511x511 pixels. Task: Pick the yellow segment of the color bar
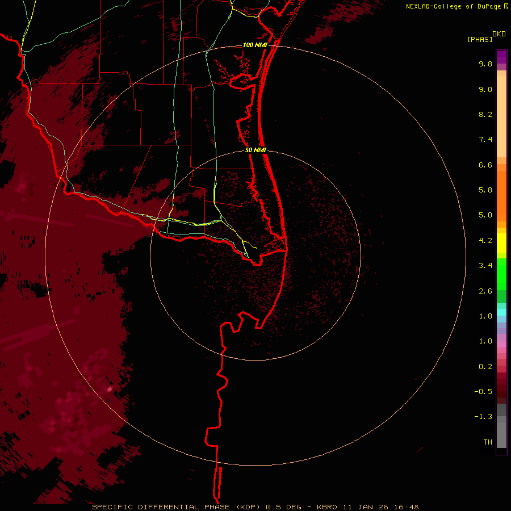(x=501, y=243)
